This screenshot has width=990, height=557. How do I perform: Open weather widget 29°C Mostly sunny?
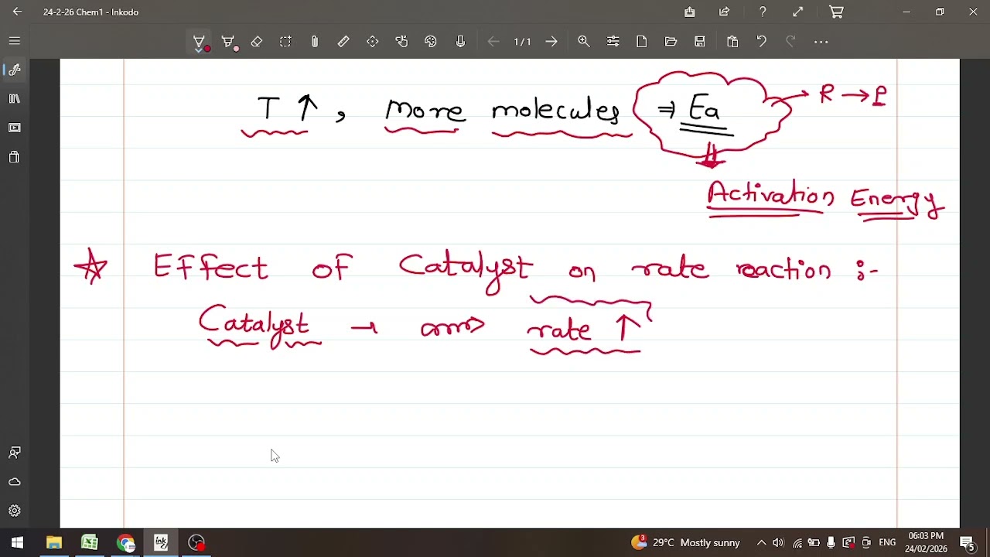click(x=686, y=542)
